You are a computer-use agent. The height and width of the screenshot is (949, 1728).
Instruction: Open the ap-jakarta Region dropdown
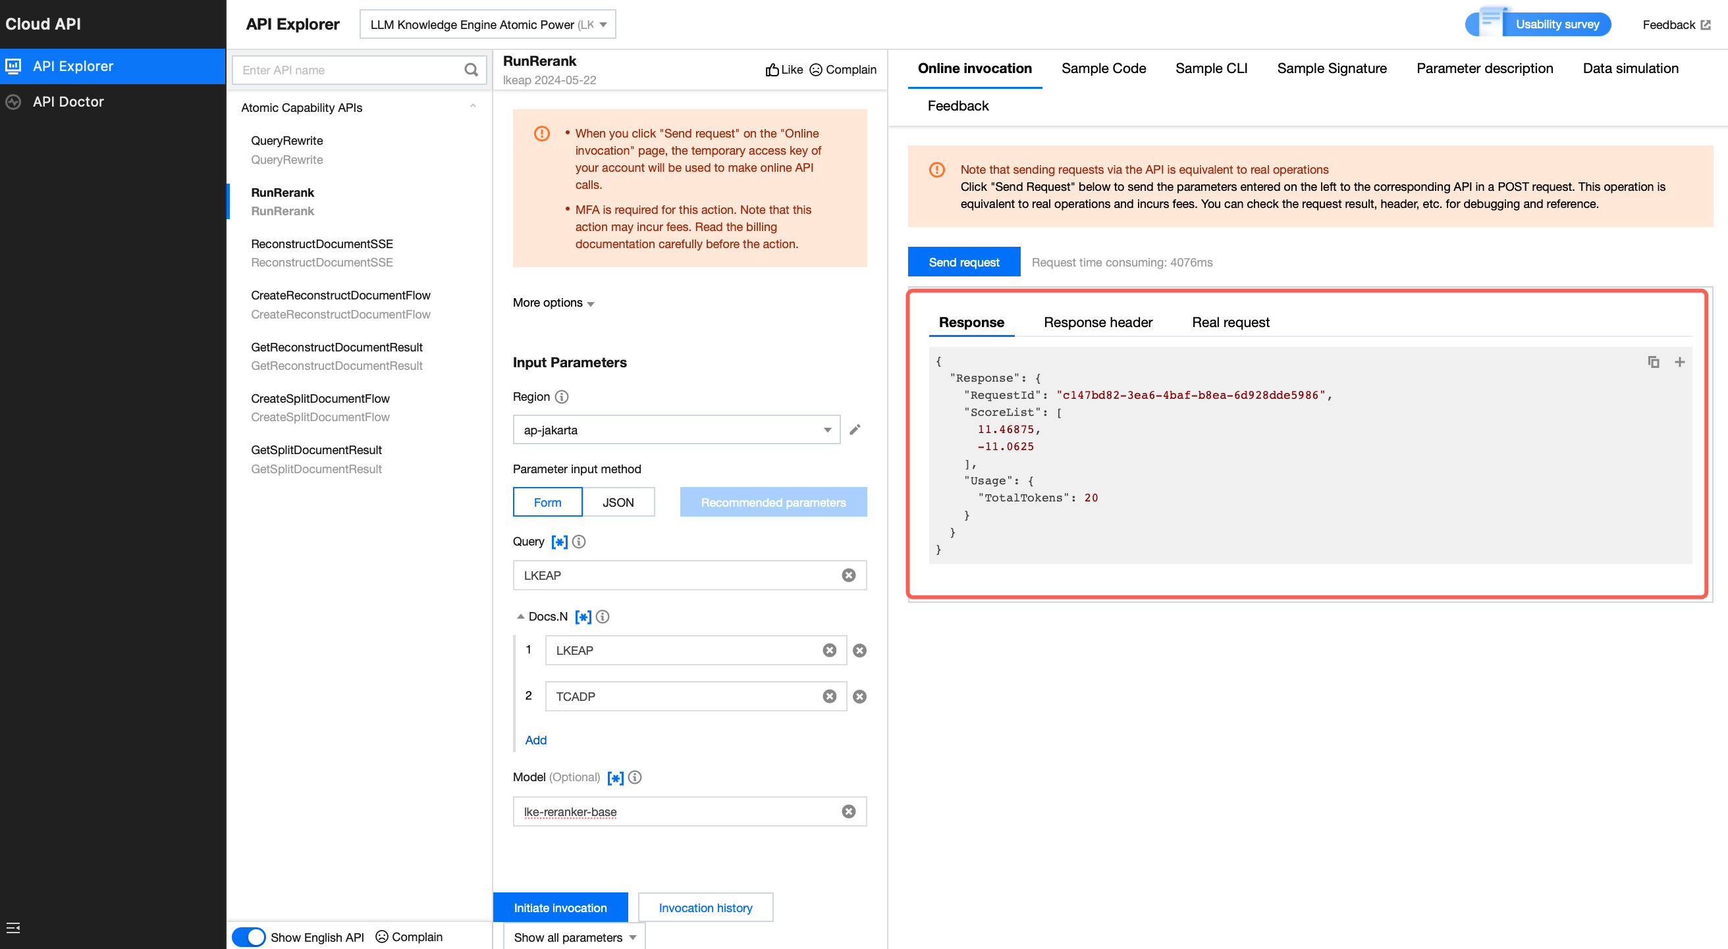click(x=676, y=430)
